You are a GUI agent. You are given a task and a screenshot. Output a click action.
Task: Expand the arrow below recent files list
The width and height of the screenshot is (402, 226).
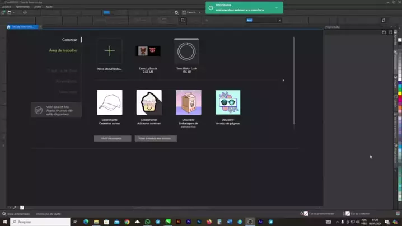(283, 81)
